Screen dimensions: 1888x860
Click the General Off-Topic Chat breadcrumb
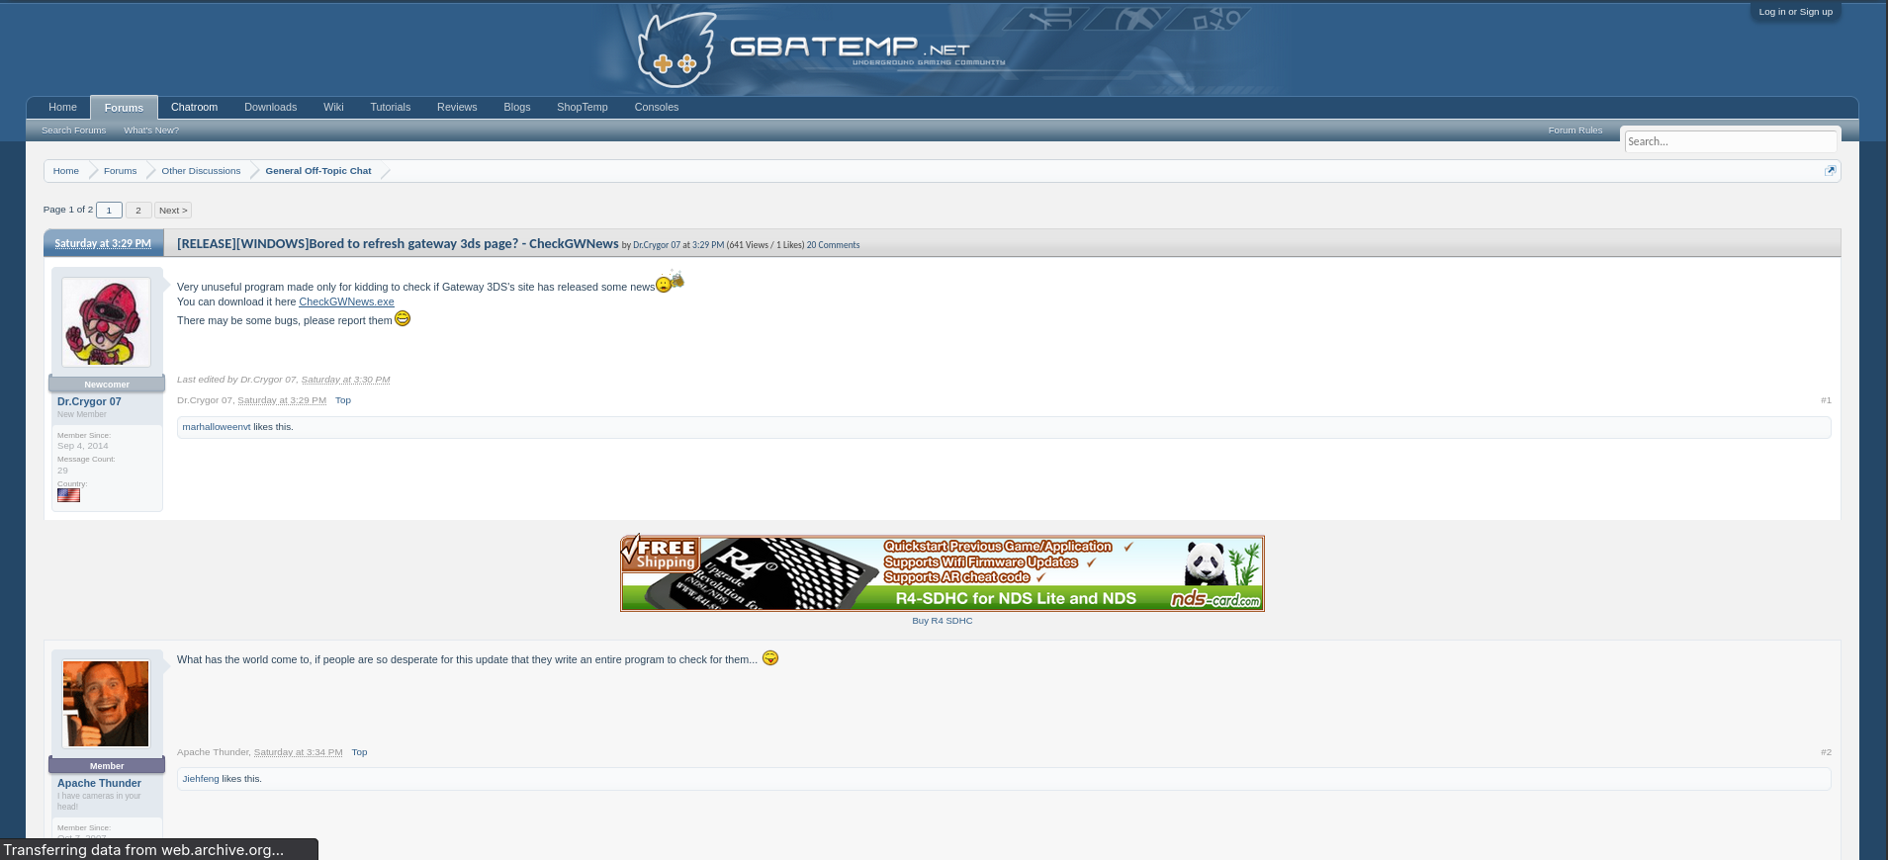pos(318,171)
